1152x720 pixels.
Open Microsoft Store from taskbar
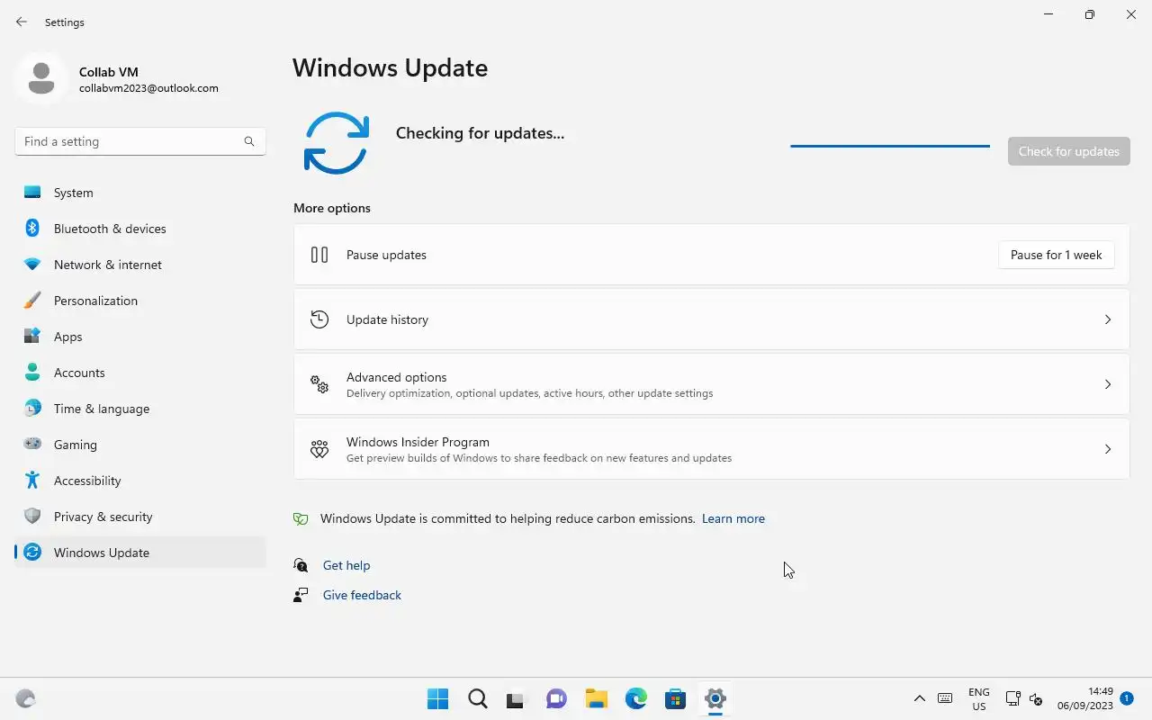pos(675,698)
